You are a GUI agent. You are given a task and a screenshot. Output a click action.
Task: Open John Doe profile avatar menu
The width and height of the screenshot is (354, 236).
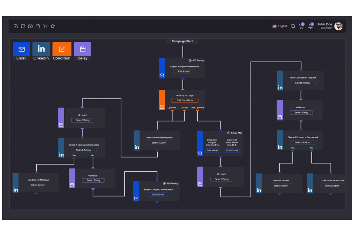click(x=338, y=26)
